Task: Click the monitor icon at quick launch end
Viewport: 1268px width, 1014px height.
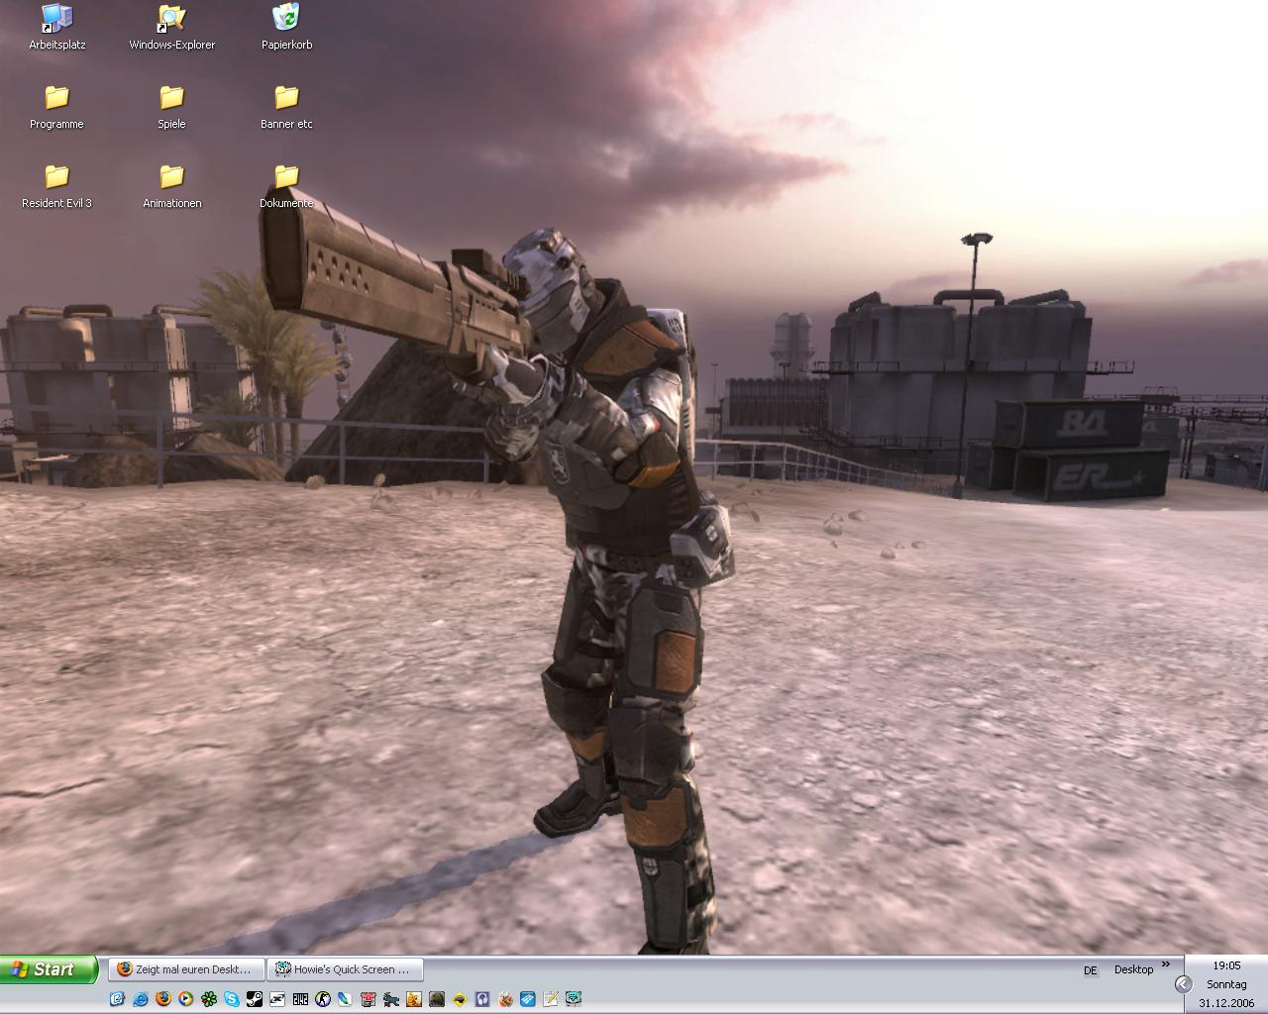Action: pos(574,999)
